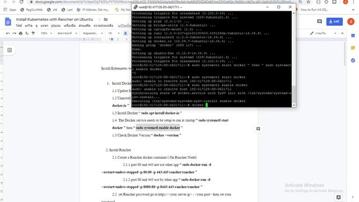This screenshot has width=359, height=202.
Task: Open the Chrome three-dot menu
Action: [353, 2]
